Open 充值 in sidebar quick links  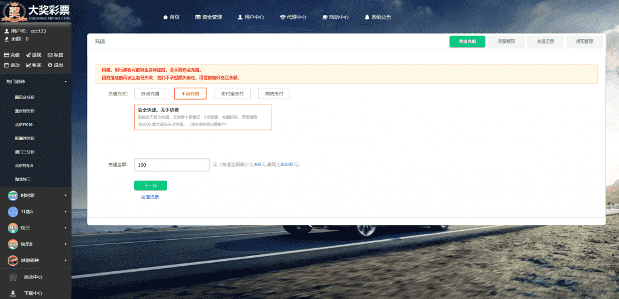coord(12,55)
